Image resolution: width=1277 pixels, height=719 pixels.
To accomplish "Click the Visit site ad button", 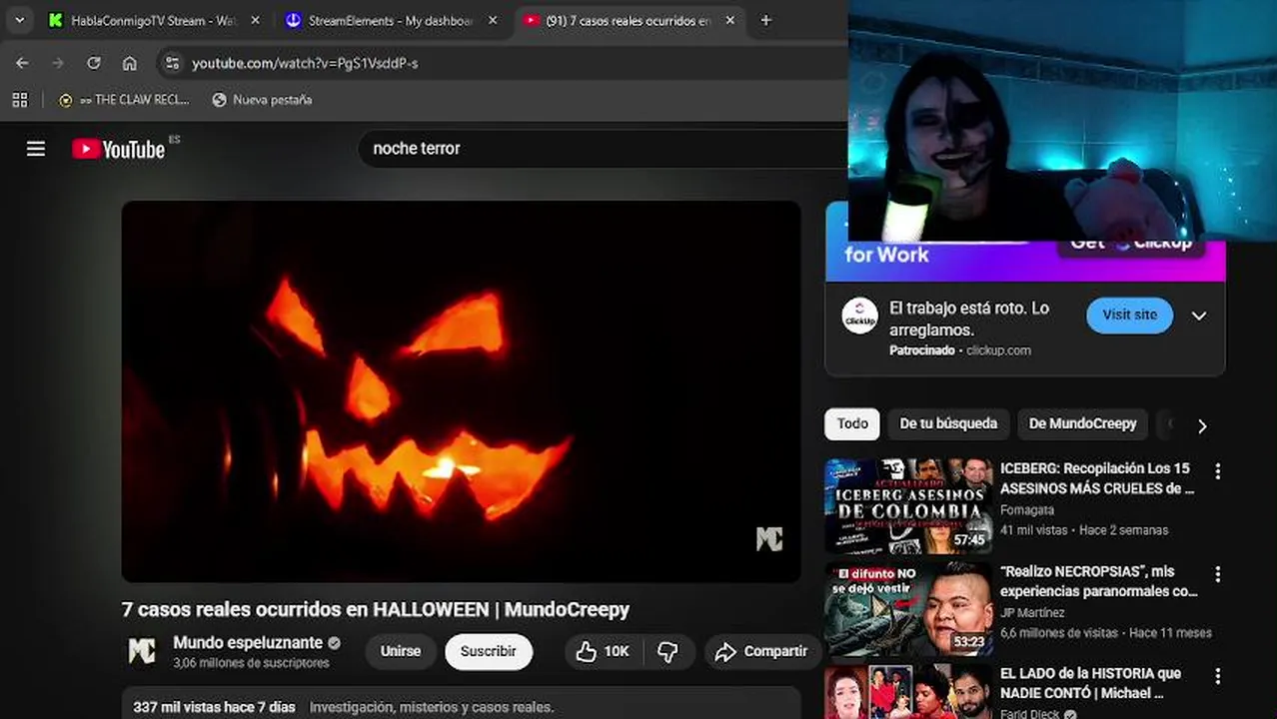I will 1129,315.
